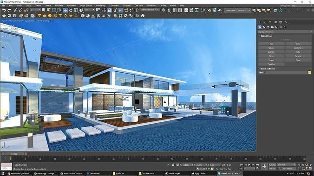
Task: Activate the Select and Rotate tool
Action: 71,10
